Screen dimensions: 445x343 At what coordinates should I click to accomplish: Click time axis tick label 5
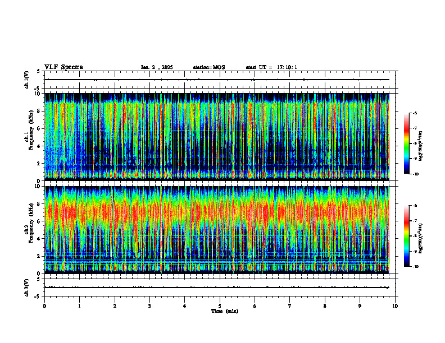220,306
